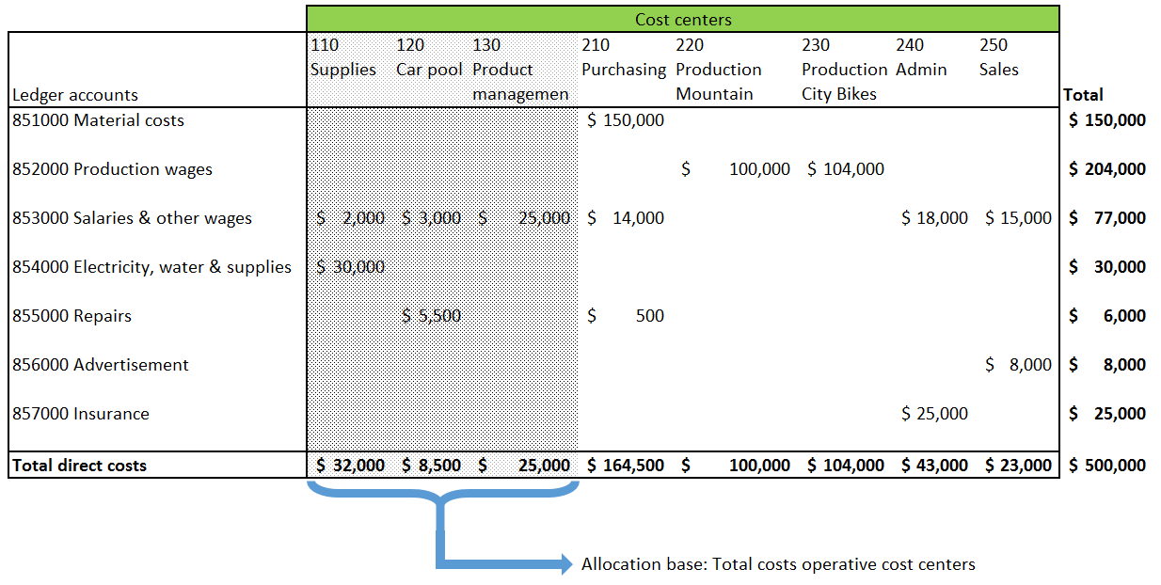Select the Ledger accounts header cell
The width and height of the screenshot is (1161, 585).
[x=75, y=95]
